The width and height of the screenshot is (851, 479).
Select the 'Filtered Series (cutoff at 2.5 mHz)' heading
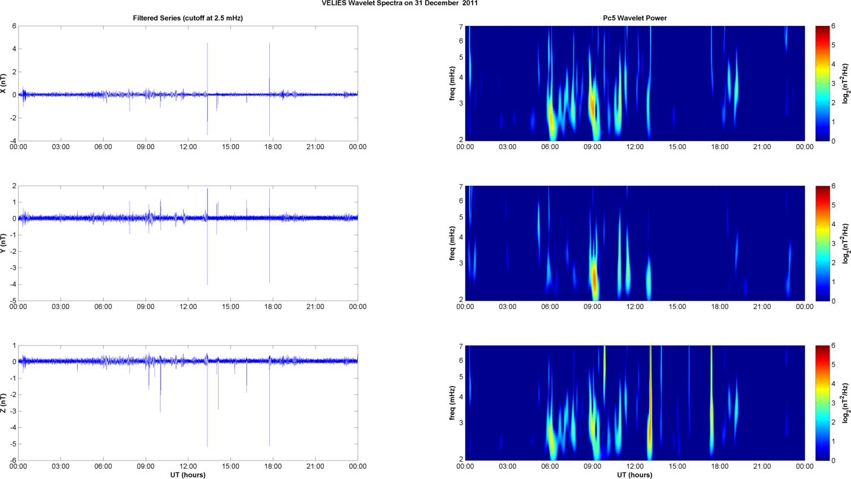click(188, 18)
